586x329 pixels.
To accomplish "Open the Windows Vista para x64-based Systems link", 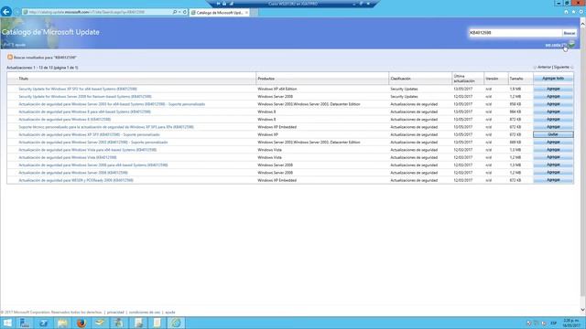I will point(88,150).
